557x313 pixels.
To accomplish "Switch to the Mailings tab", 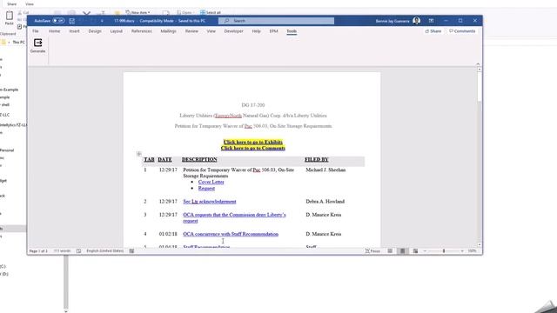I will 168,31.
